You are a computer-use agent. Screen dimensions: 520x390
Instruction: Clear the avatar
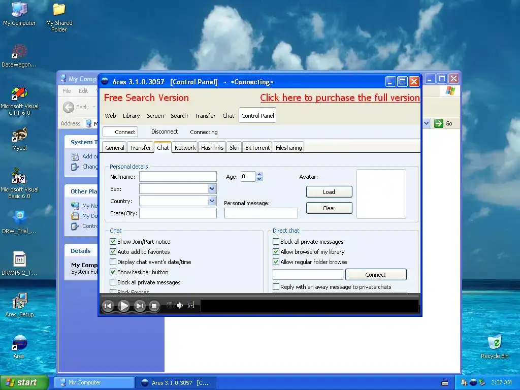pos(329,208)
